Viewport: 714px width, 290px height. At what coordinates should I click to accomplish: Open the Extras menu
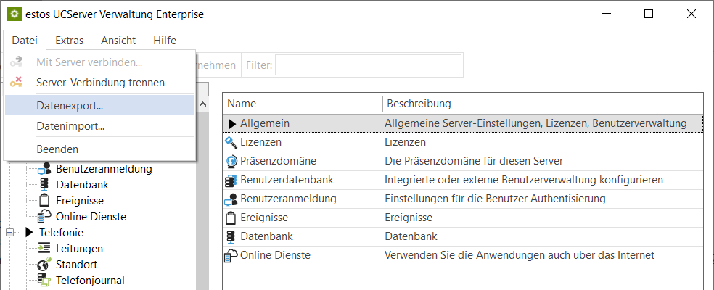[69, 41]
